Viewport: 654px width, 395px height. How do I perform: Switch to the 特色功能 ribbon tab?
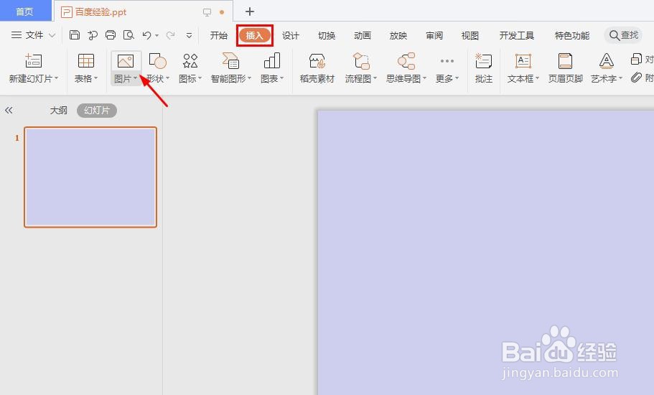(572, 35)
